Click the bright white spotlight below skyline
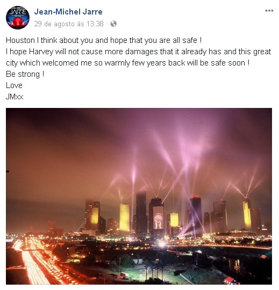 pyautogui.click(x=162, y=244)
